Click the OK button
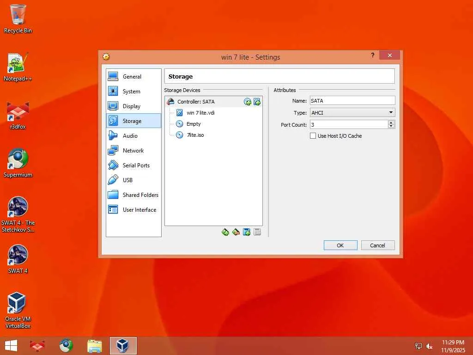The height and width of the screenshot is (355, 473). point(340,245)
